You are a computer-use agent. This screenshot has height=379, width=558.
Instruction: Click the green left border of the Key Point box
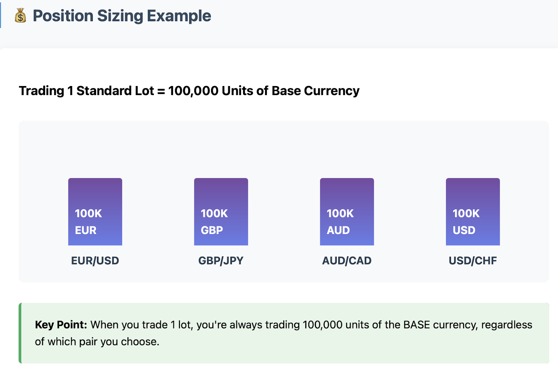(x=20, y=333)
